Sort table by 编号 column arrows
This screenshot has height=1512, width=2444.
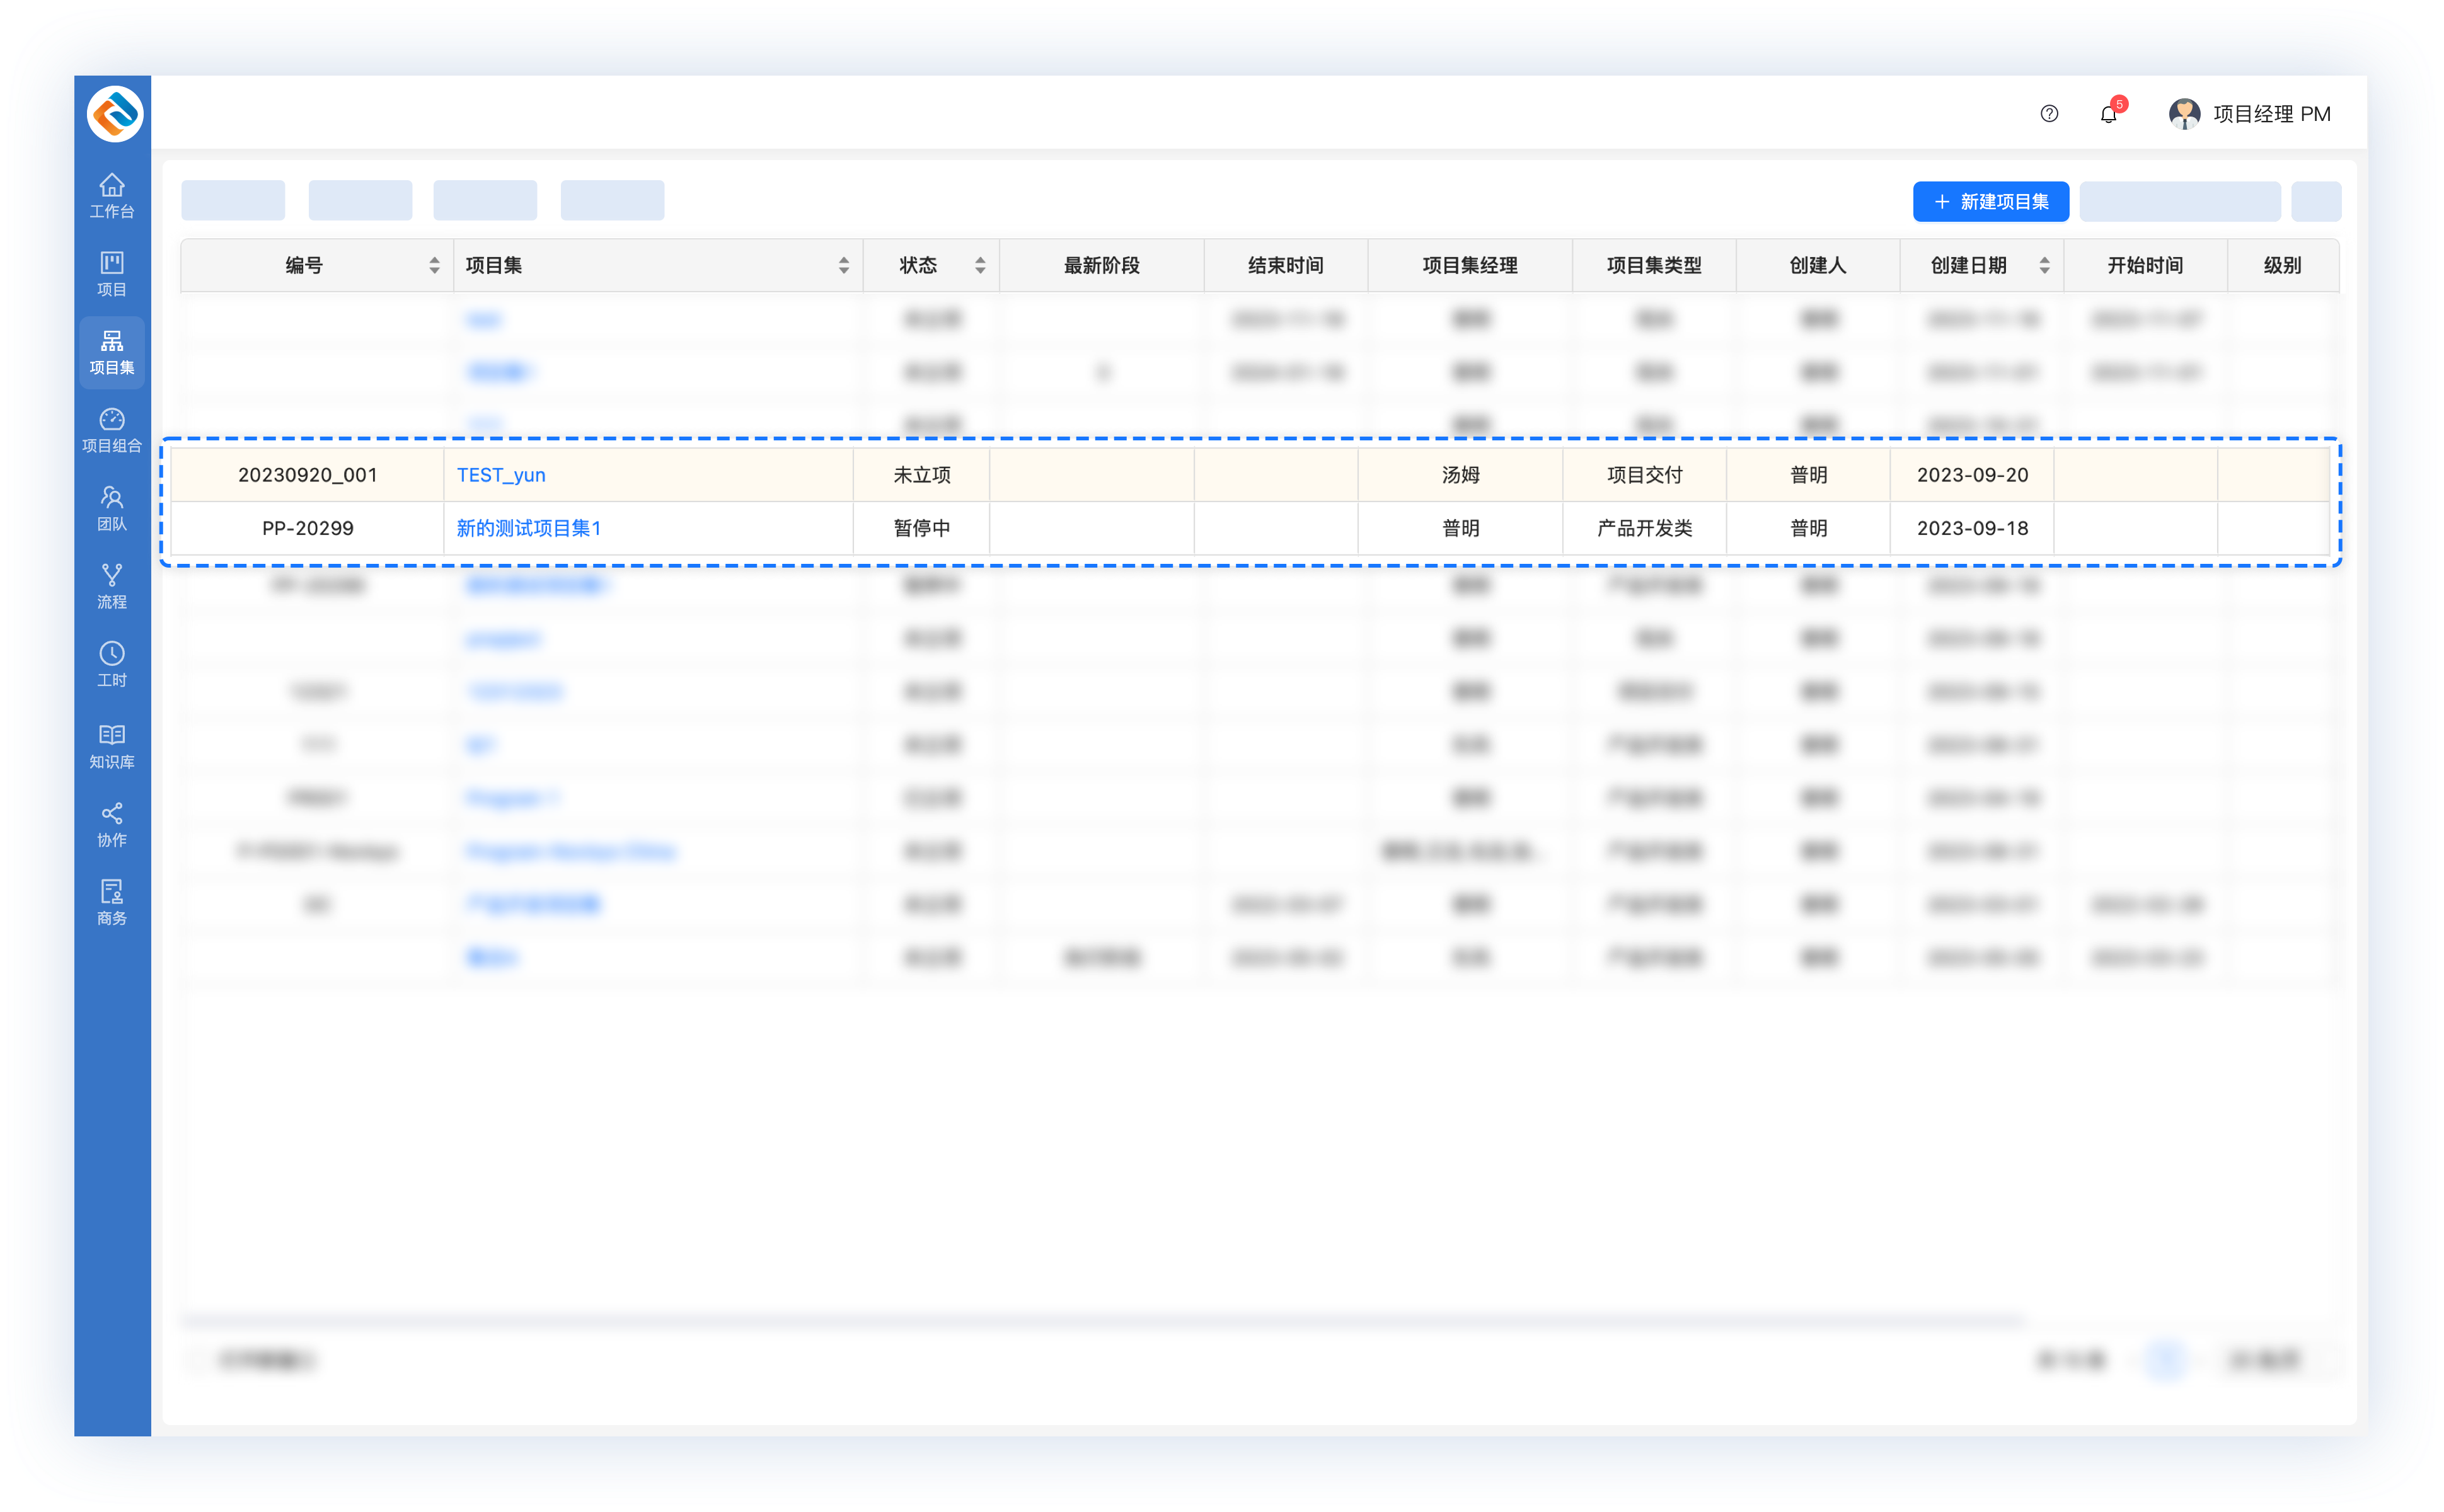(434, 265)
